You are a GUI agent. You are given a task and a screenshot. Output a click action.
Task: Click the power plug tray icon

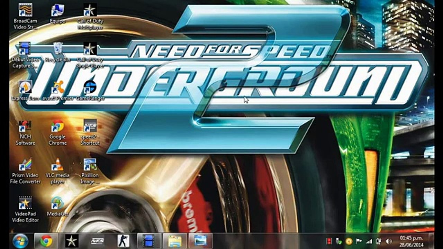[379, 241]
